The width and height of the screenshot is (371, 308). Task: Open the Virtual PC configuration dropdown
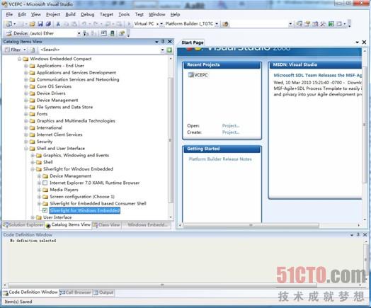(x=161, y=24)
